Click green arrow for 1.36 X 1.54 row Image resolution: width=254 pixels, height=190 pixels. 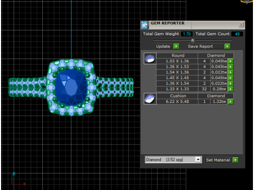pyautogui.click(x=231, y=83)
